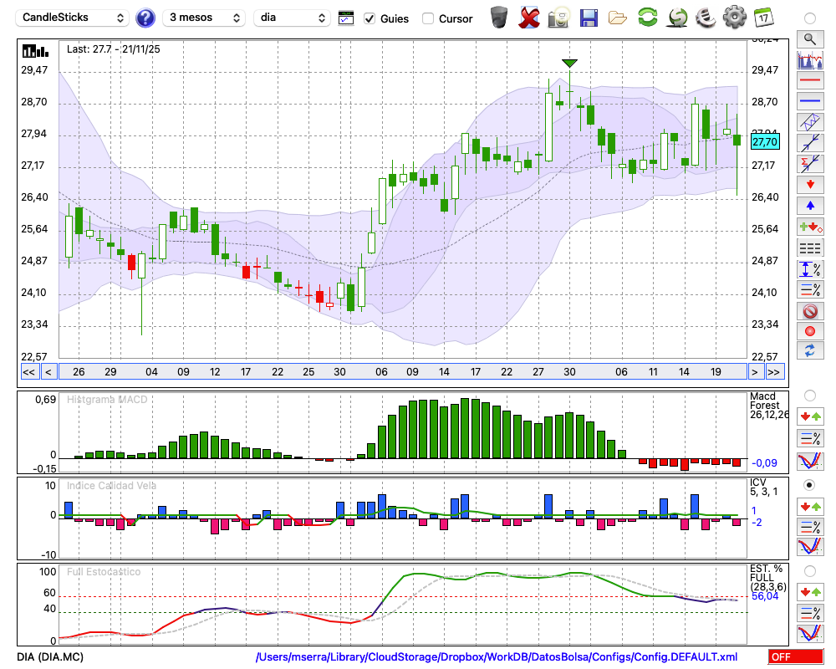This screenshot has height=669, width=836.
Task: Toggle the red OFF button
Action: pos(796,657)
